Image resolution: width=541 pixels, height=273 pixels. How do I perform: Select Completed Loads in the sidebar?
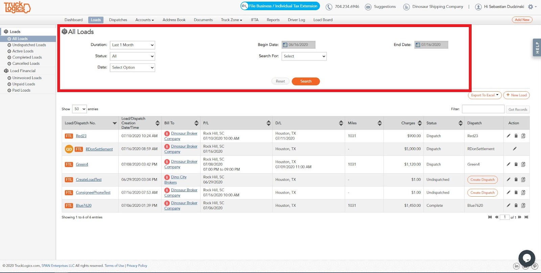(27, 57)
